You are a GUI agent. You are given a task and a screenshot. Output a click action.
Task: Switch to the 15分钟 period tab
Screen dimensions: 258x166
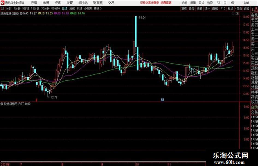35,8
